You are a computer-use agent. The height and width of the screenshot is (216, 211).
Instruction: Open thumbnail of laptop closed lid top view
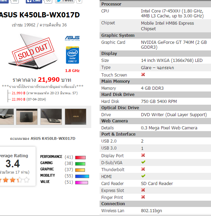27,117
